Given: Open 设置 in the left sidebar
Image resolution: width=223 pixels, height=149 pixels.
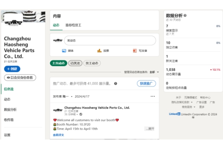Looking at the screenshot, I should click(x=7, y=135).
